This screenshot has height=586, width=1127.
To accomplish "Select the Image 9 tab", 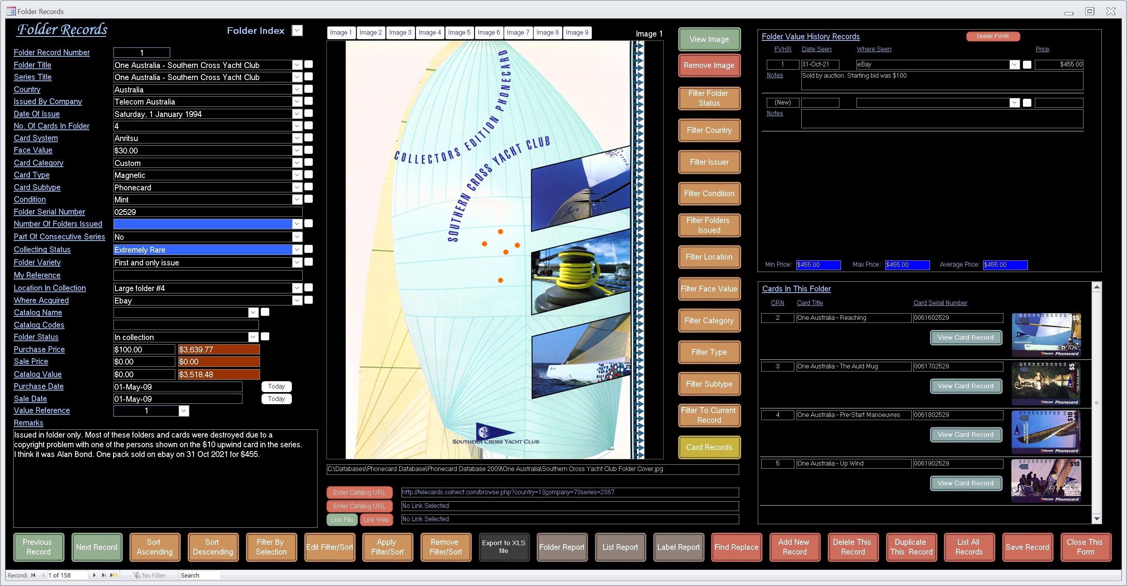I will click(x=577, y=32).
